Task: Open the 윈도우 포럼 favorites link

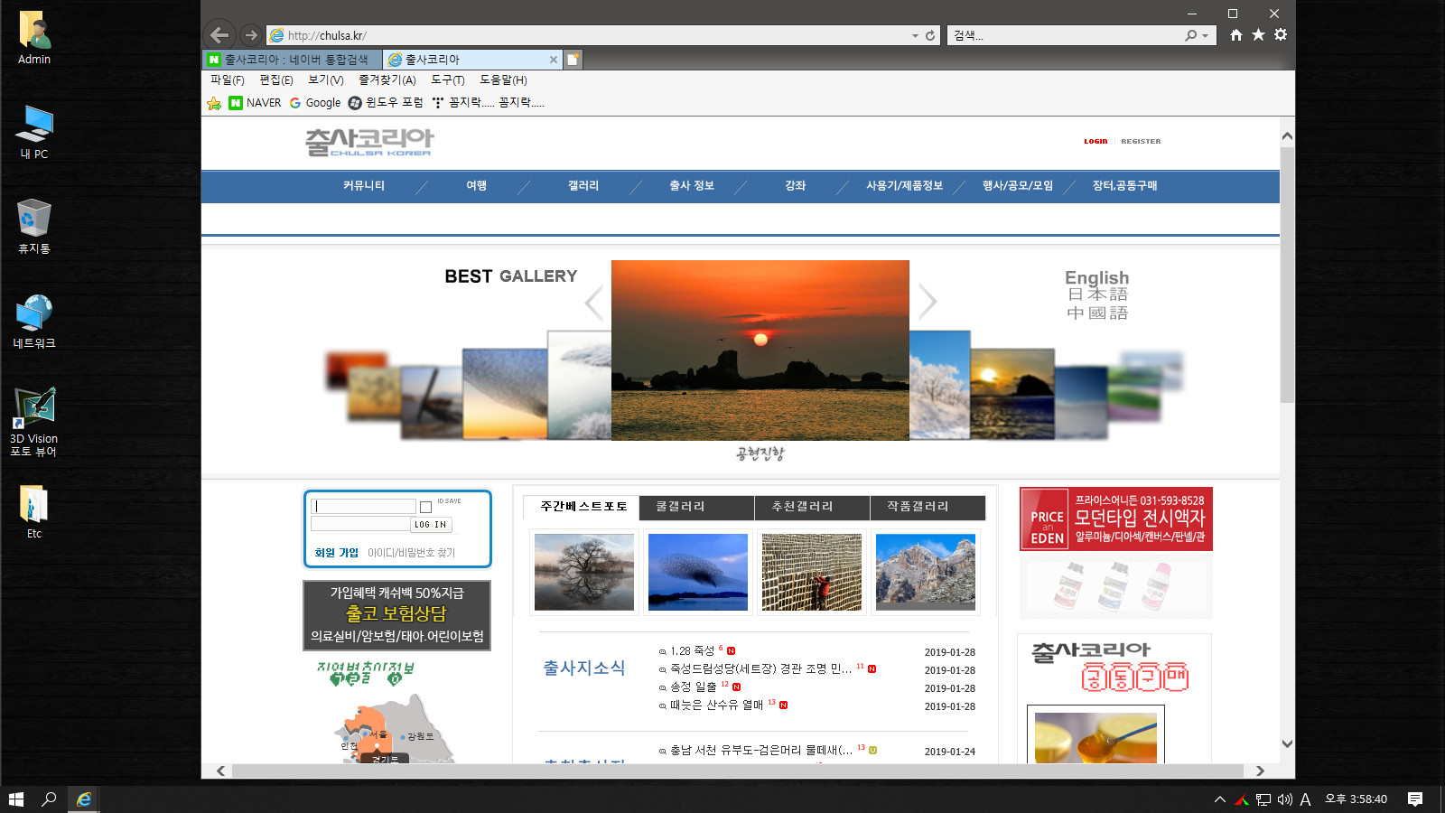Action: click(386, 103)
